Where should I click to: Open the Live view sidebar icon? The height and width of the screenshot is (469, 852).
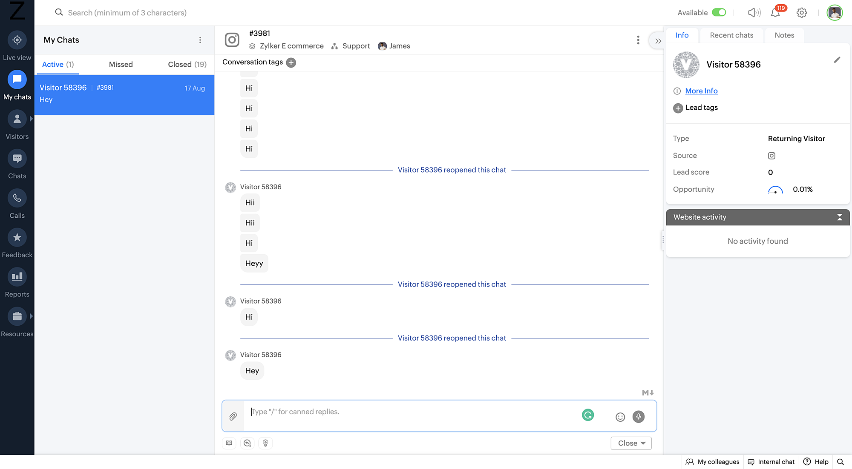pos(17,40)
